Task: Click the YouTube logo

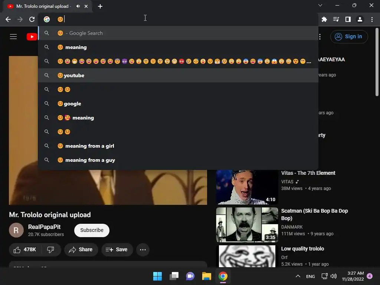Action: click(32, 37)
